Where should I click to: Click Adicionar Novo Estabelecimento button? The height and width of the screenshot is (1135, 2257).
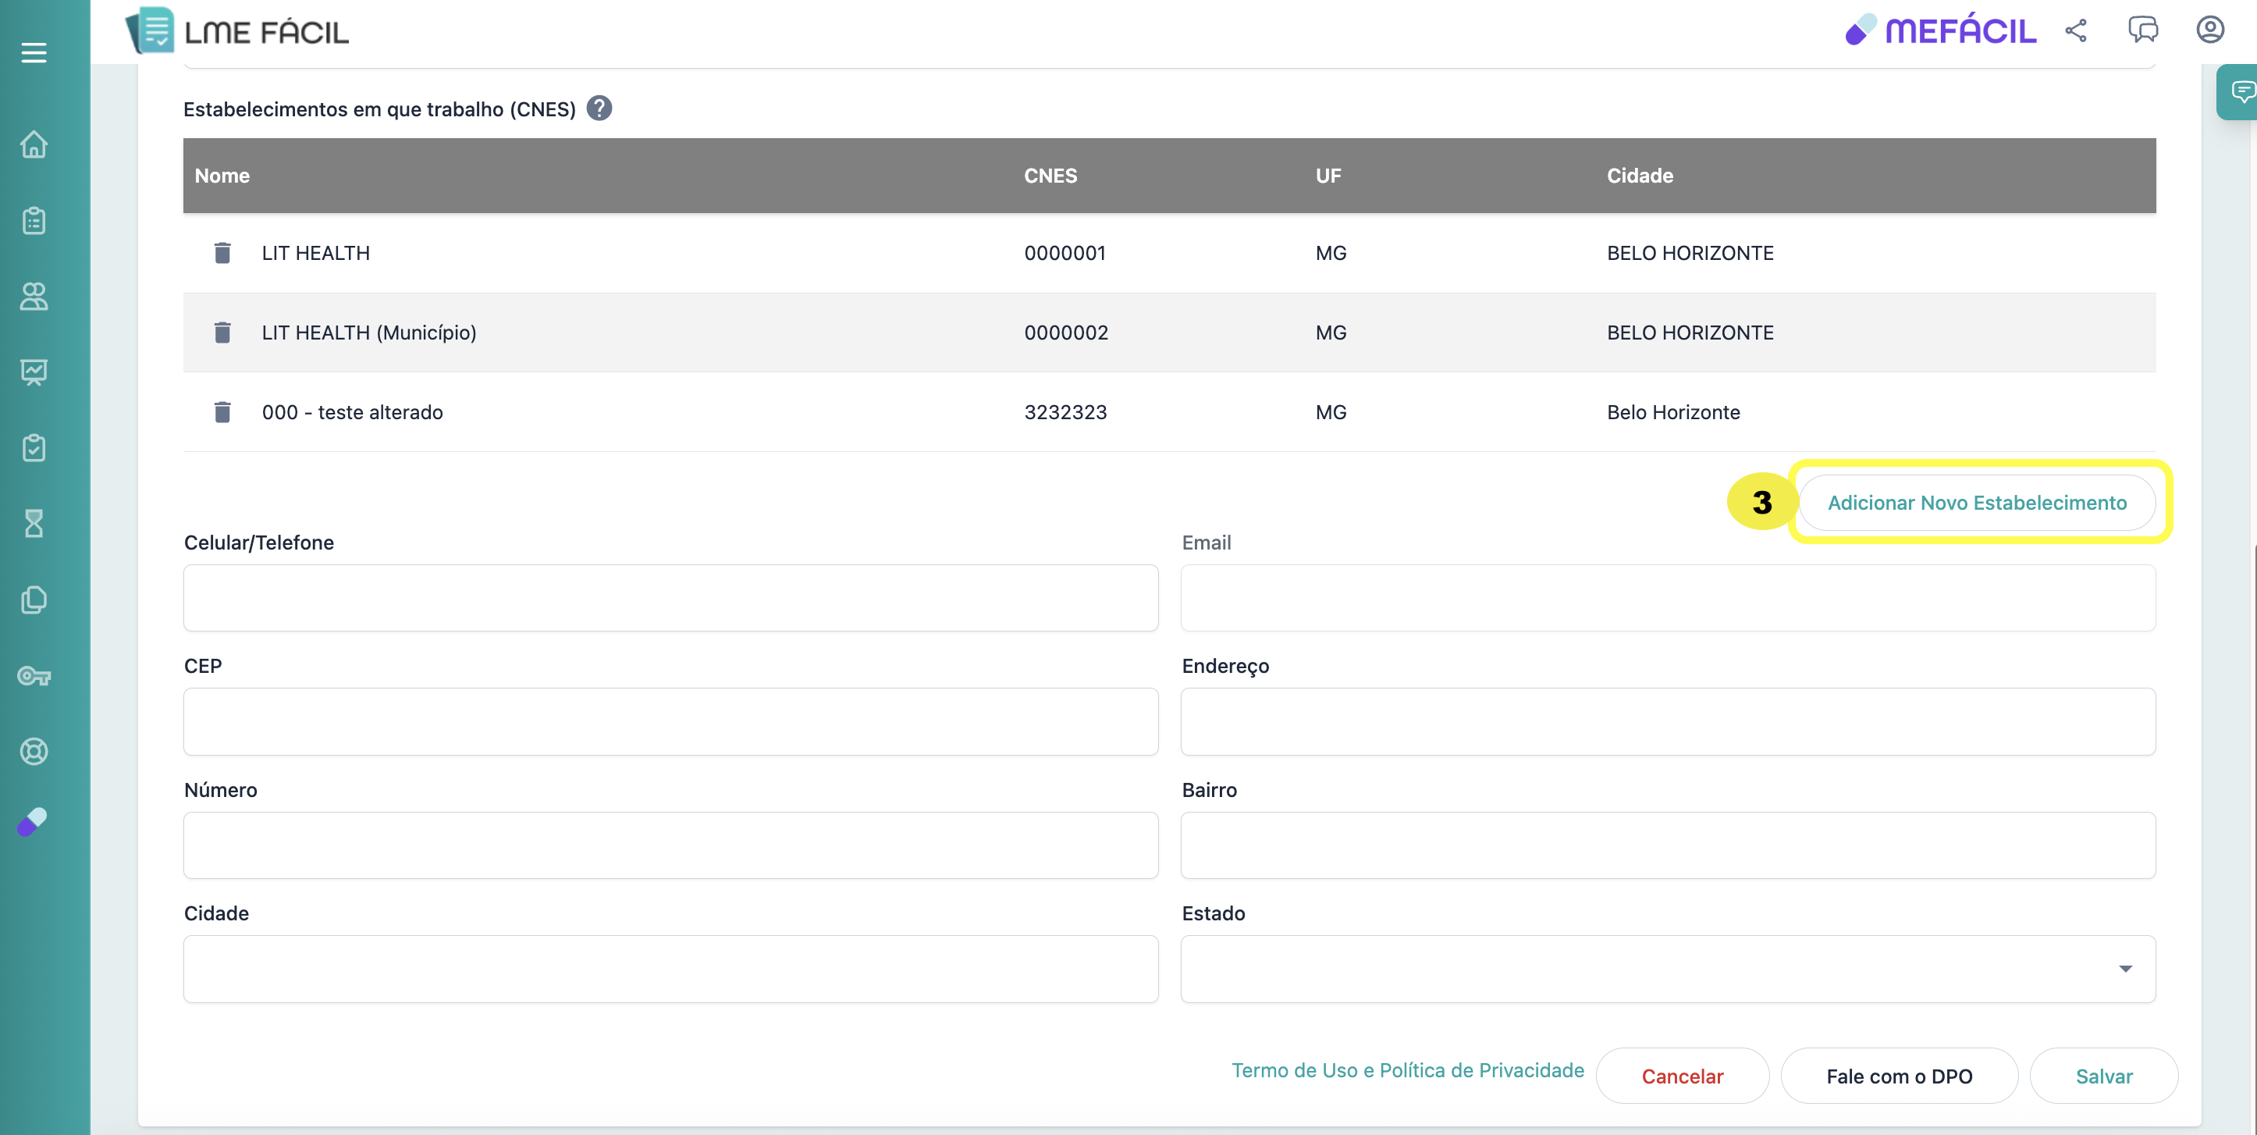(1977, 502)
